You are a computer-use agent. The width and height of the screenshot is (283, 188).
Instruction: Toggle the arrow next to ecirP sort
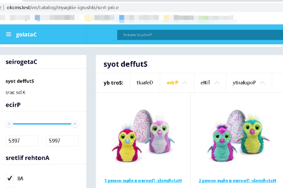185,83
